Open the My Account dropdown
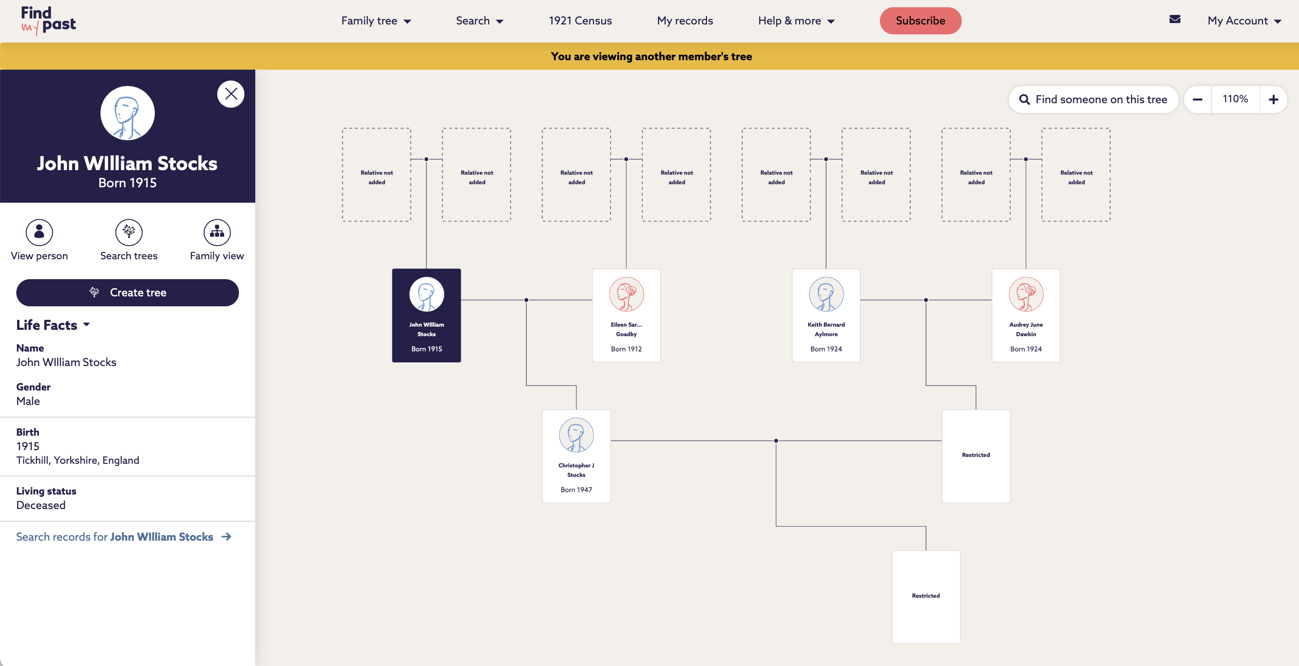 1243,21
